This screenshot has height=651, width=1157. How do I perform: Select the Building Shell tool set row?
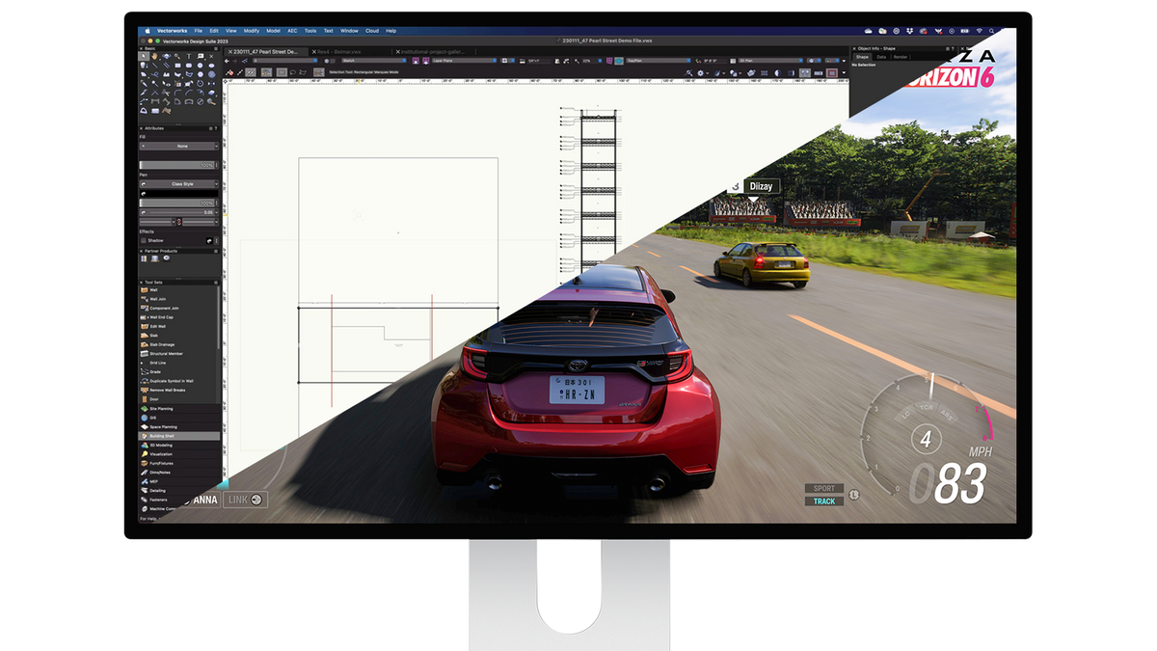(178, 436)
